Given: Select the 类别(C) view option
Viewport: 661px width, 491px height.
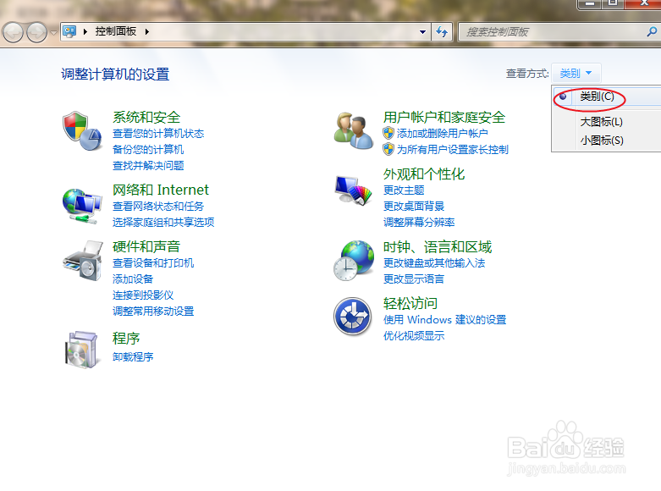Looking at the screenshot, I should pos(597,97).
